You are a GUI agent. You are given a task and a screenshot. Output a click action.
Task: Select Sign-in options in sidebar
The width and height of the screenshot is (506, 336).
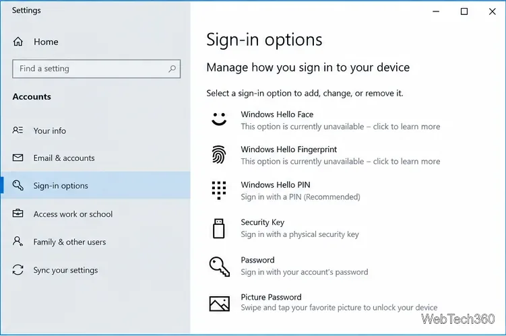coord(95,185)
